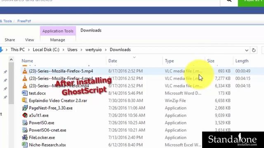The image size is (264, 148).
Task: Click Local Disk (C:) in address path
Action: pos(46,50)
